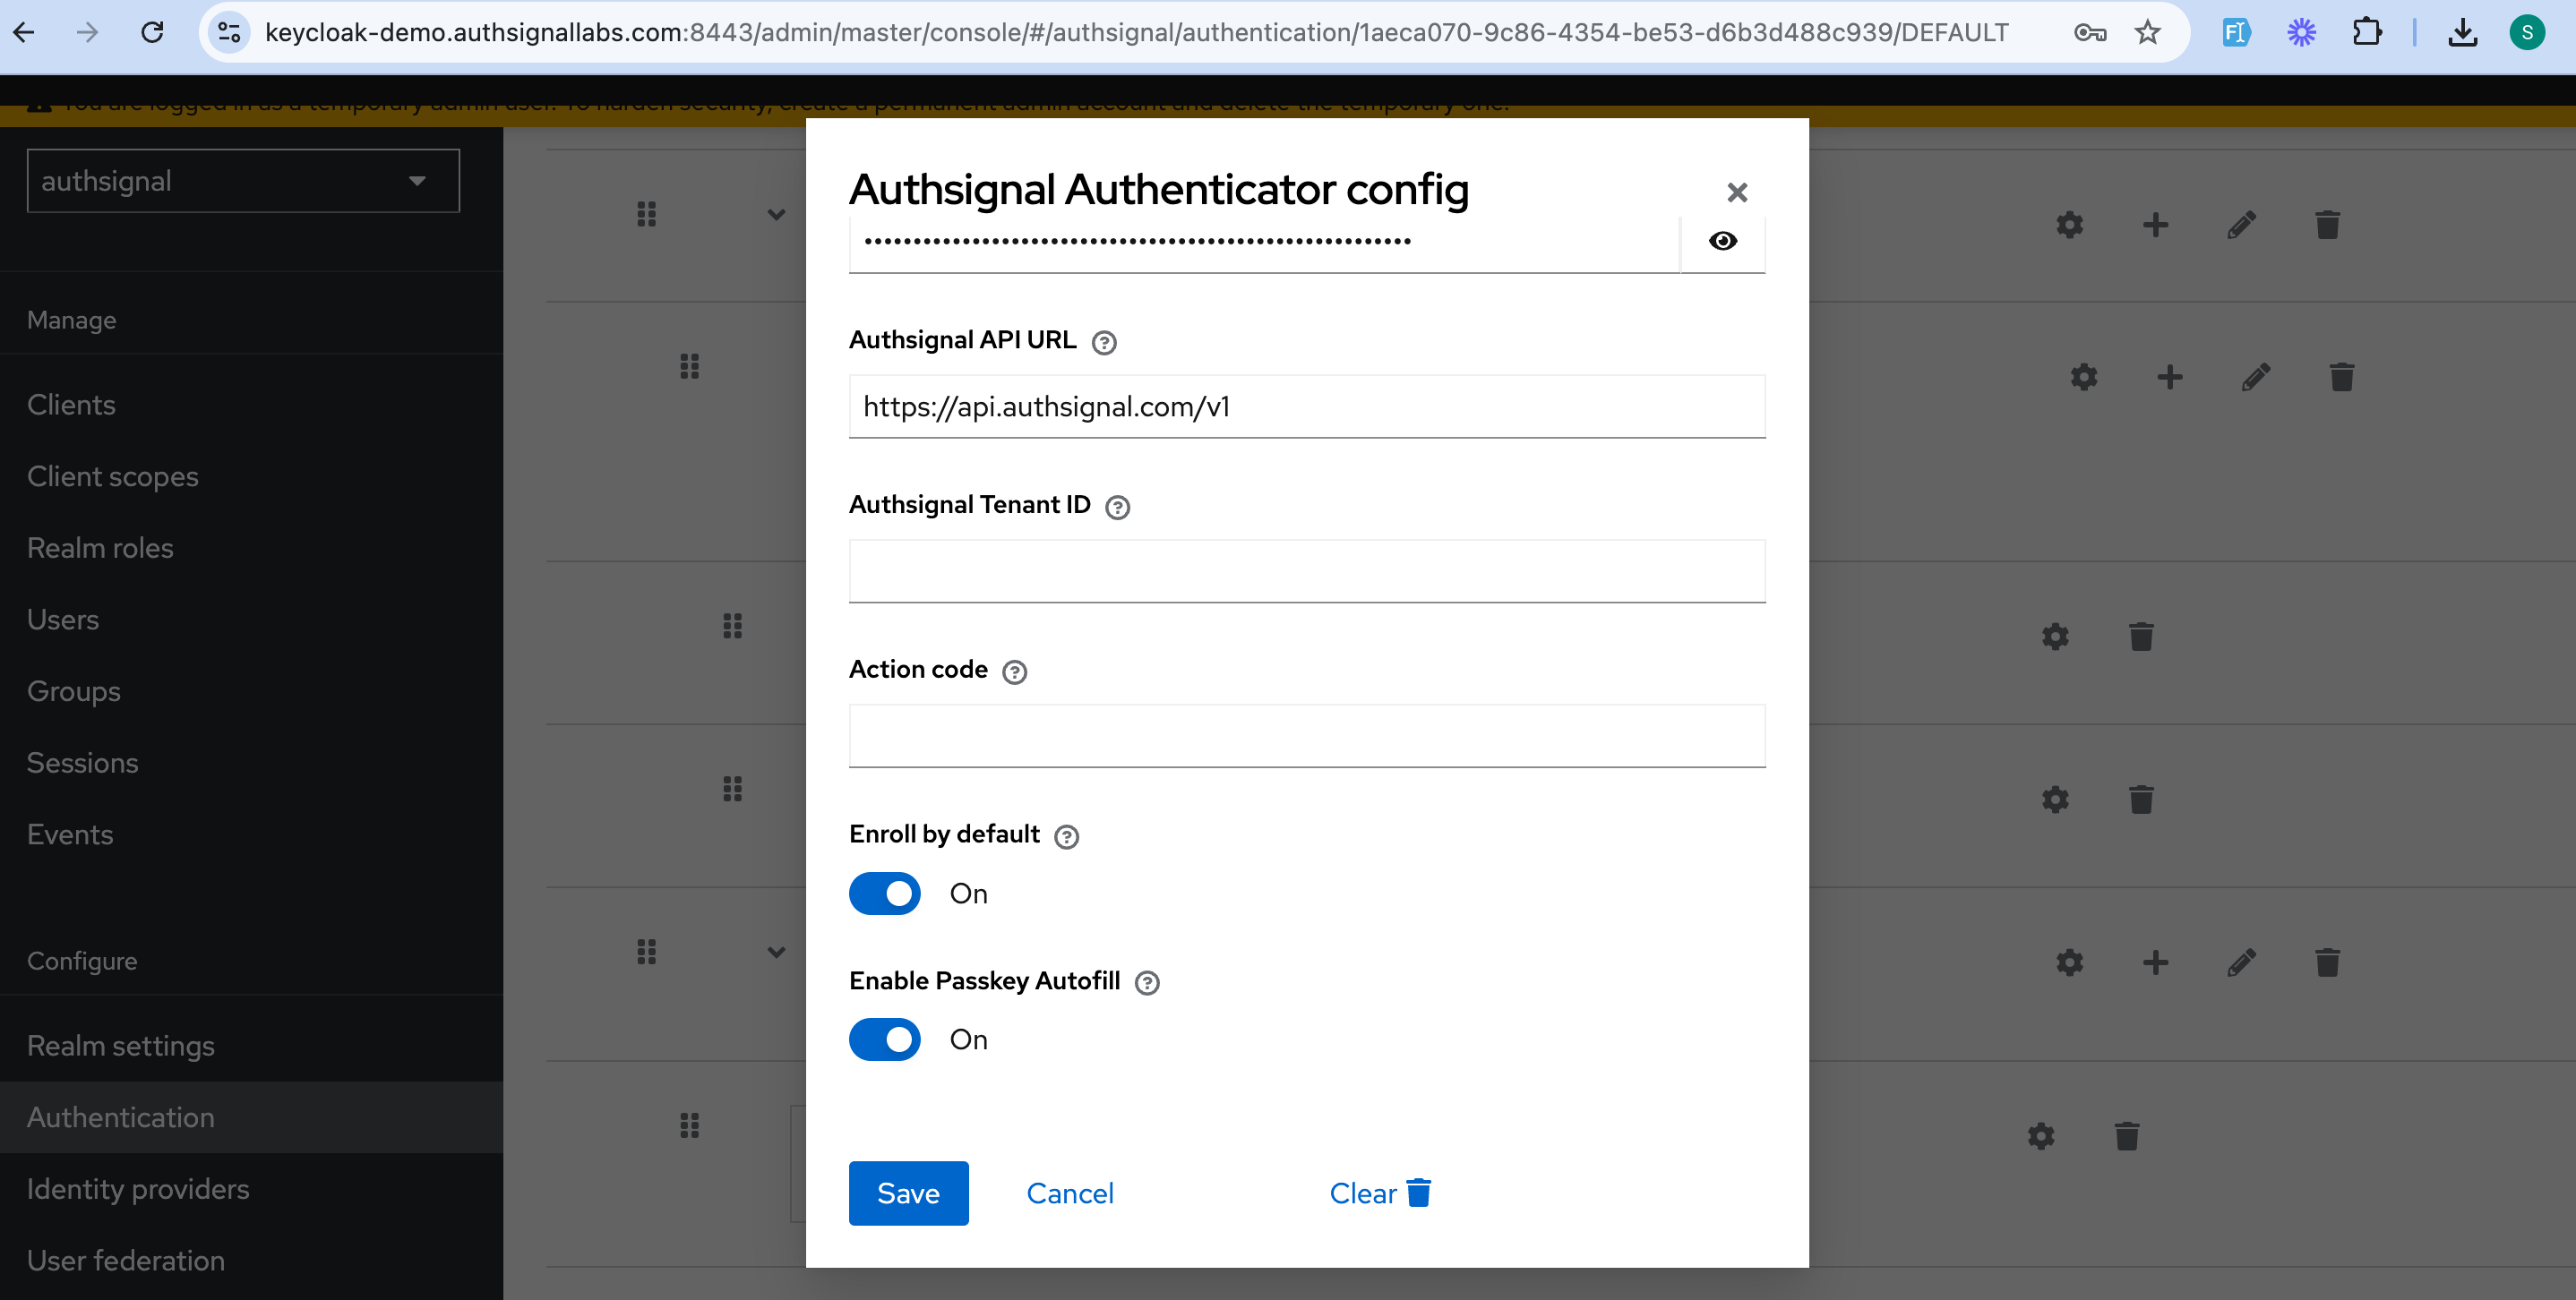Screen dimensions: 2576x1300
Task: Click the first row drag handle
Action: point(647,214)
